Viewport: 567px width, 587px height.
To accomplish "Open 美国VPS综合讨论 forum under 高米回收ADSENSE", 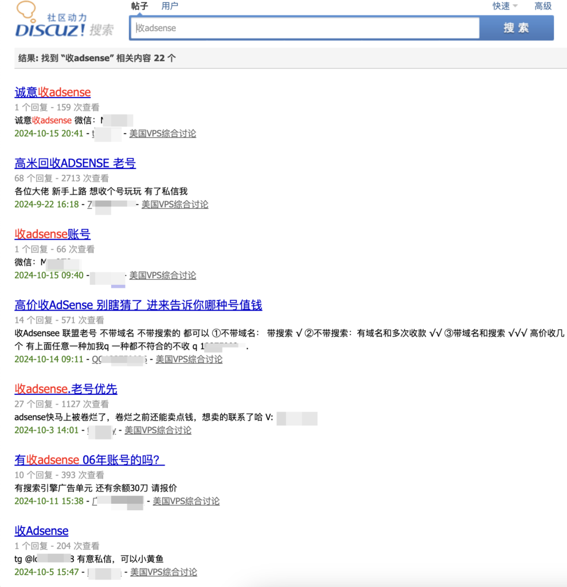I will point(175,205).
